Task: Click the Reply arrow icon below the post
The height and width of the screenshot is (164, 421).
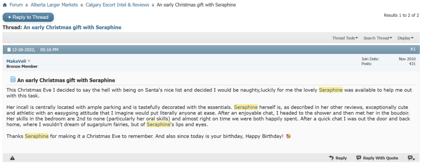Action: click(331, 158)
